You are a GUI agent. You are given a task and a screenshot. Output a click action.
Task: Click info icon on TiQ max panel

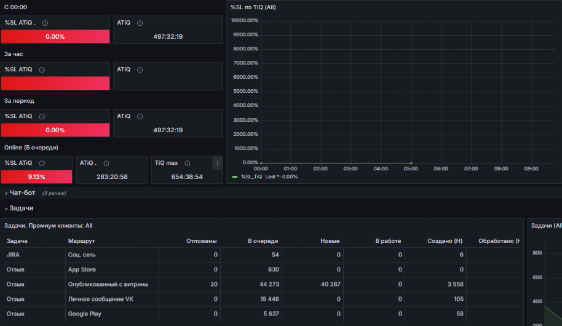[188, 163]
